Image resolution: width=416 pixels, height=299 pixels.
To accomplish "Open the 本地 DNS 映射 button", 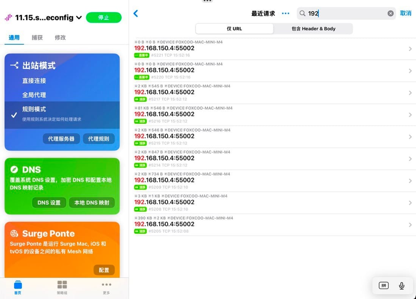I will (92, 203).
